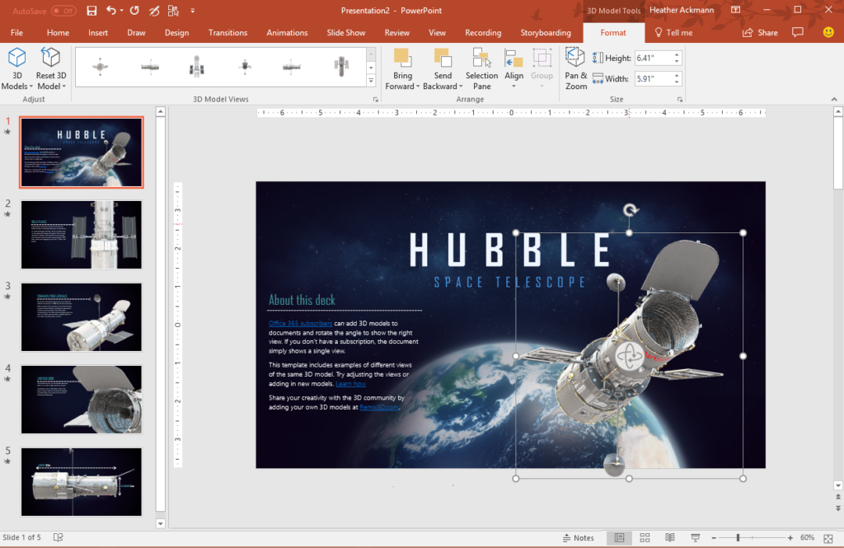Click the Redo/Repeat icon
The image size is (844, 548).
tap(134, 10)
